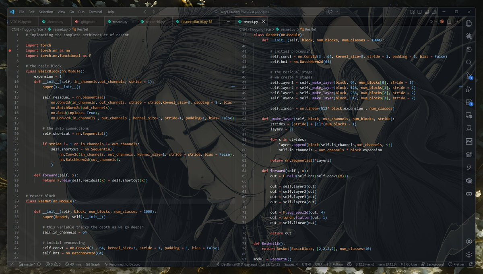The image size is (483, 274).
Task: Open the lightning bolt icon in activity bar
Action: (469, 167)
